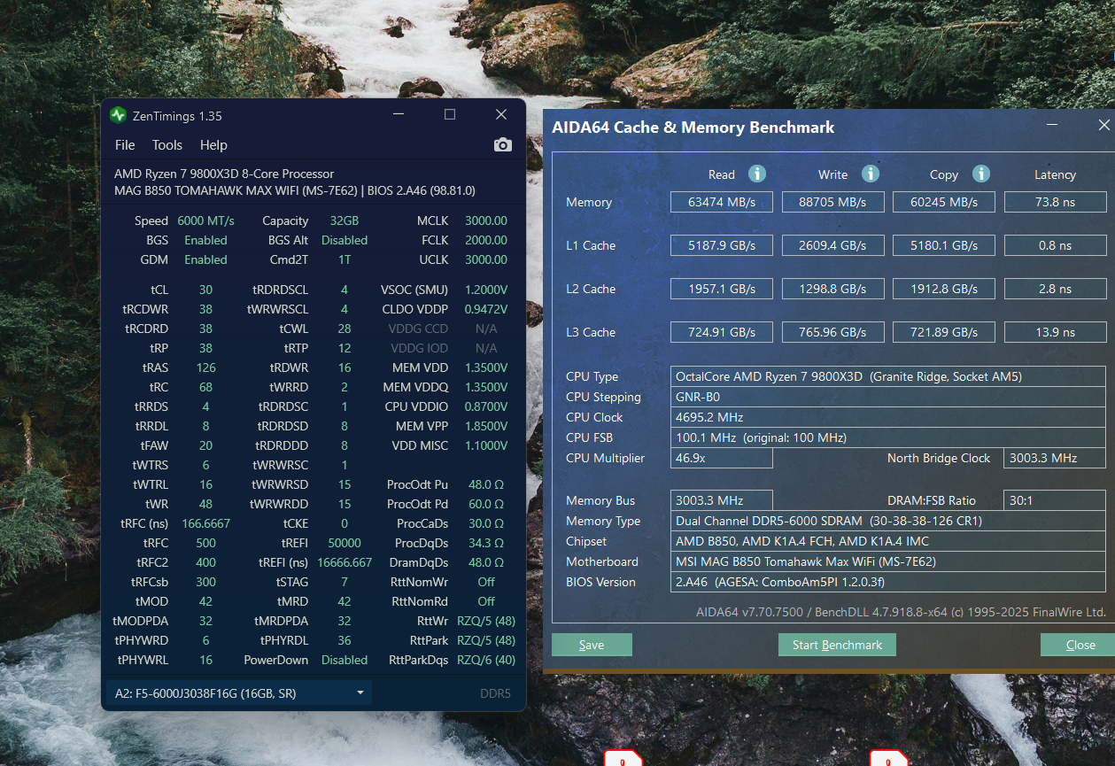Click CPU Stepping value GNR-B0
1115x766 pixels.
888,397
